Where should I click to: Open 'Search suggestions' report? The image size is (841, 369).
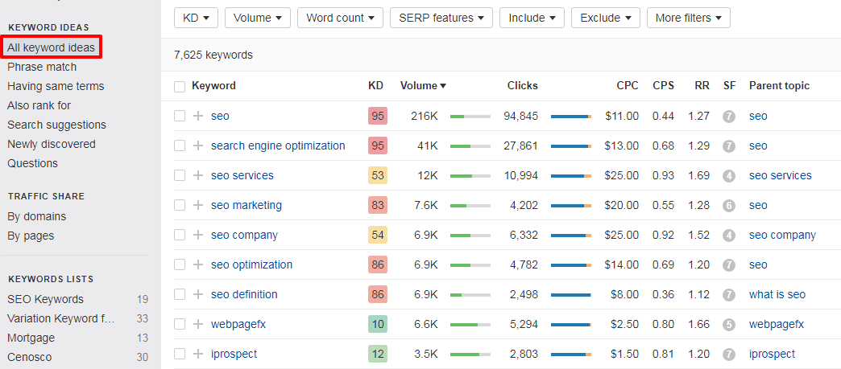57,125
